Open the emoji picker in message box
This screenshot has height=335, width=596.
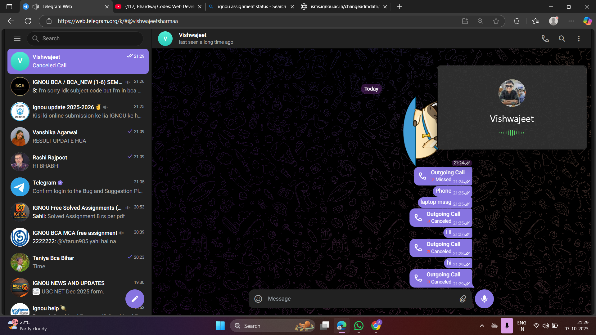pyautogui.click(x=258, y=299)
